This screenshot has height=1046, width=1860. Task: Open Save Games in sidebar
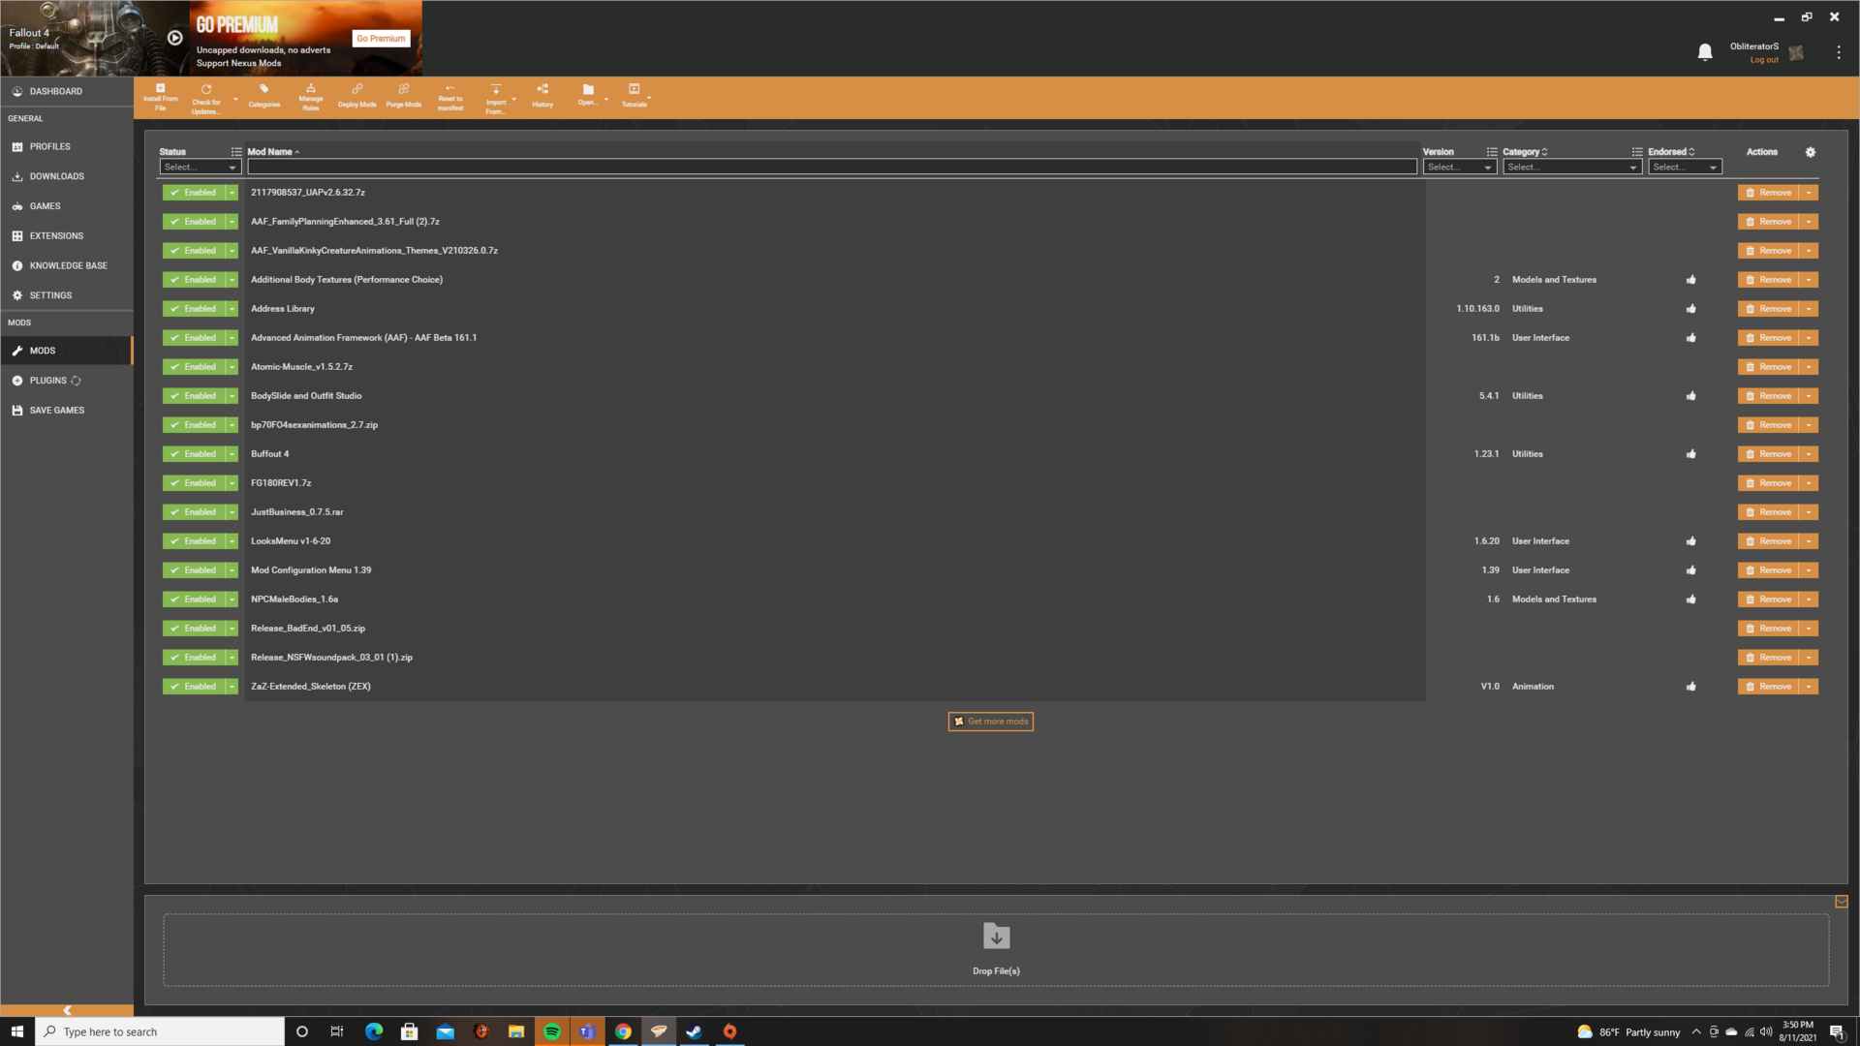click(x=67, y=411)
